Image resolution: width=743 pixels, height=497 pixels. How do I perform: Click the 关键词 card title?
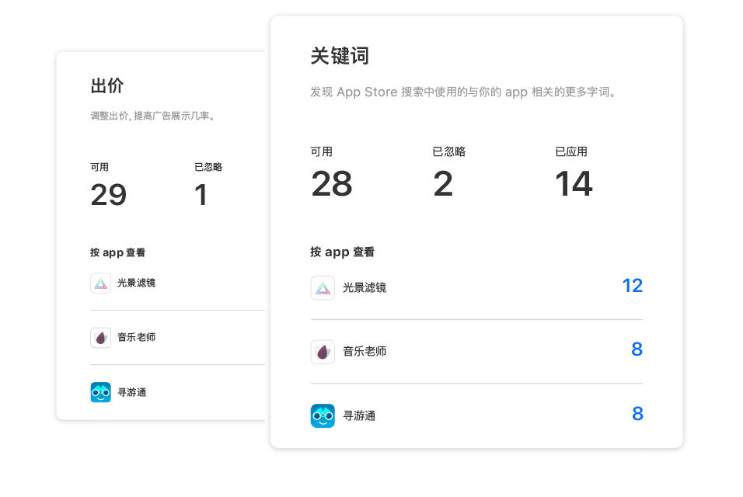click(340, 56)
